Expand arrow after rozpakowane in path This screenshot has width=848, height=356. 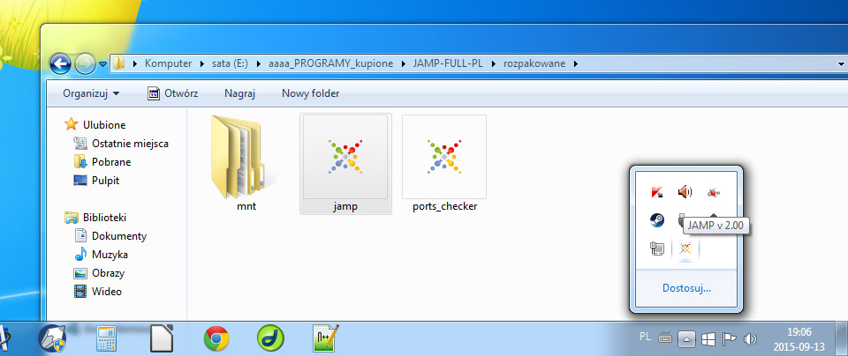pyautogui.click(x=575, y=63)
